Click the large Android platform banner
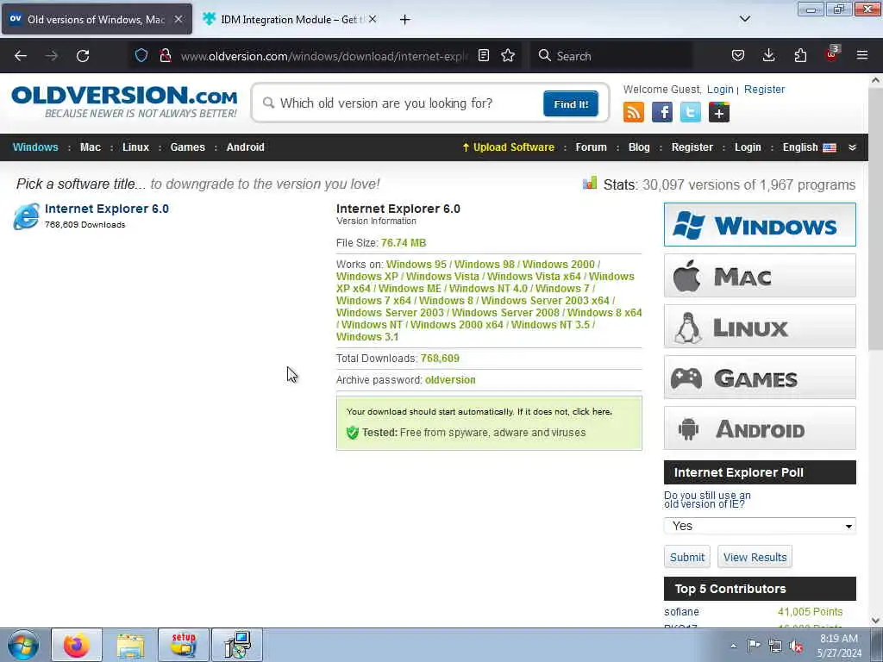Viewport: 883px width, 662px height. (760, 428)
